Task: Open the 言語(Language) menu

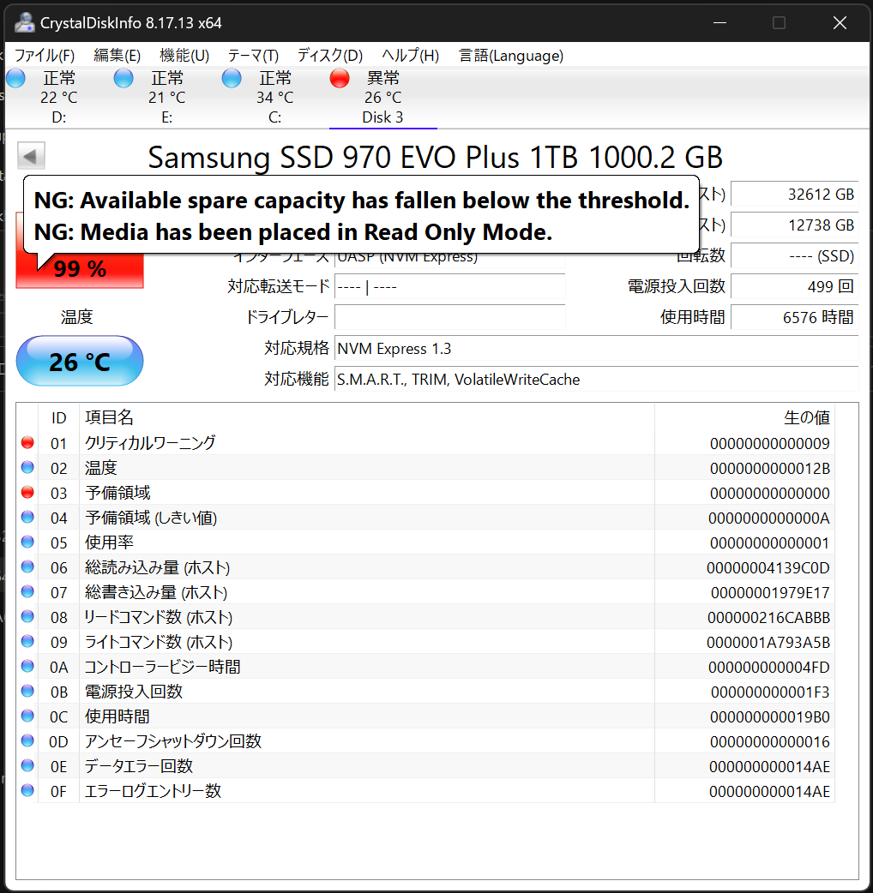Action: pos(511,55)
